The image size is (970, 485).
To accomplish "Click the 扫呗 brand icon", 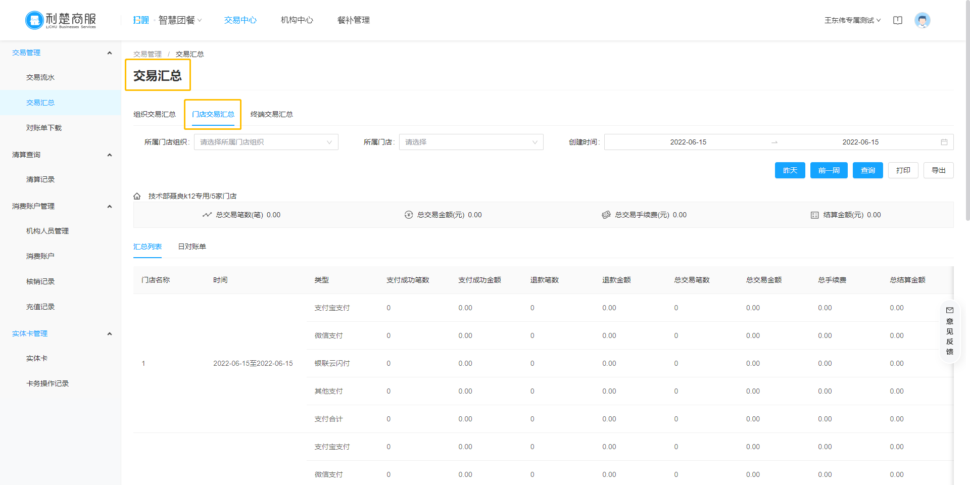I will click(x=141, y=20).
